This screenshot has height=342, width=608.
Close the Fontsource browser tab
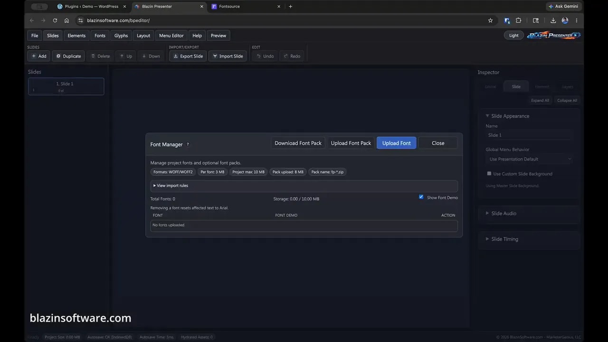(279, 7)
